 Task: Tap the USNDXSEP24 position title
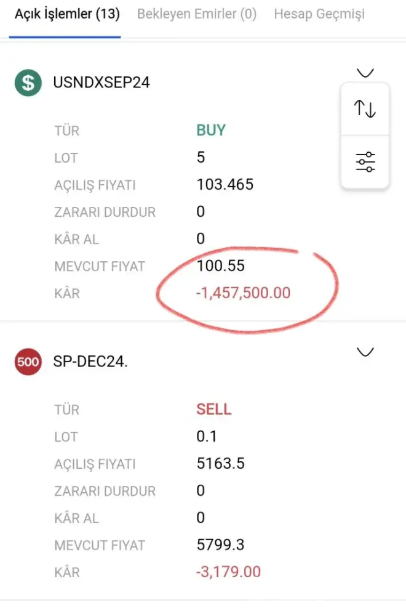[x=101, y=83]
